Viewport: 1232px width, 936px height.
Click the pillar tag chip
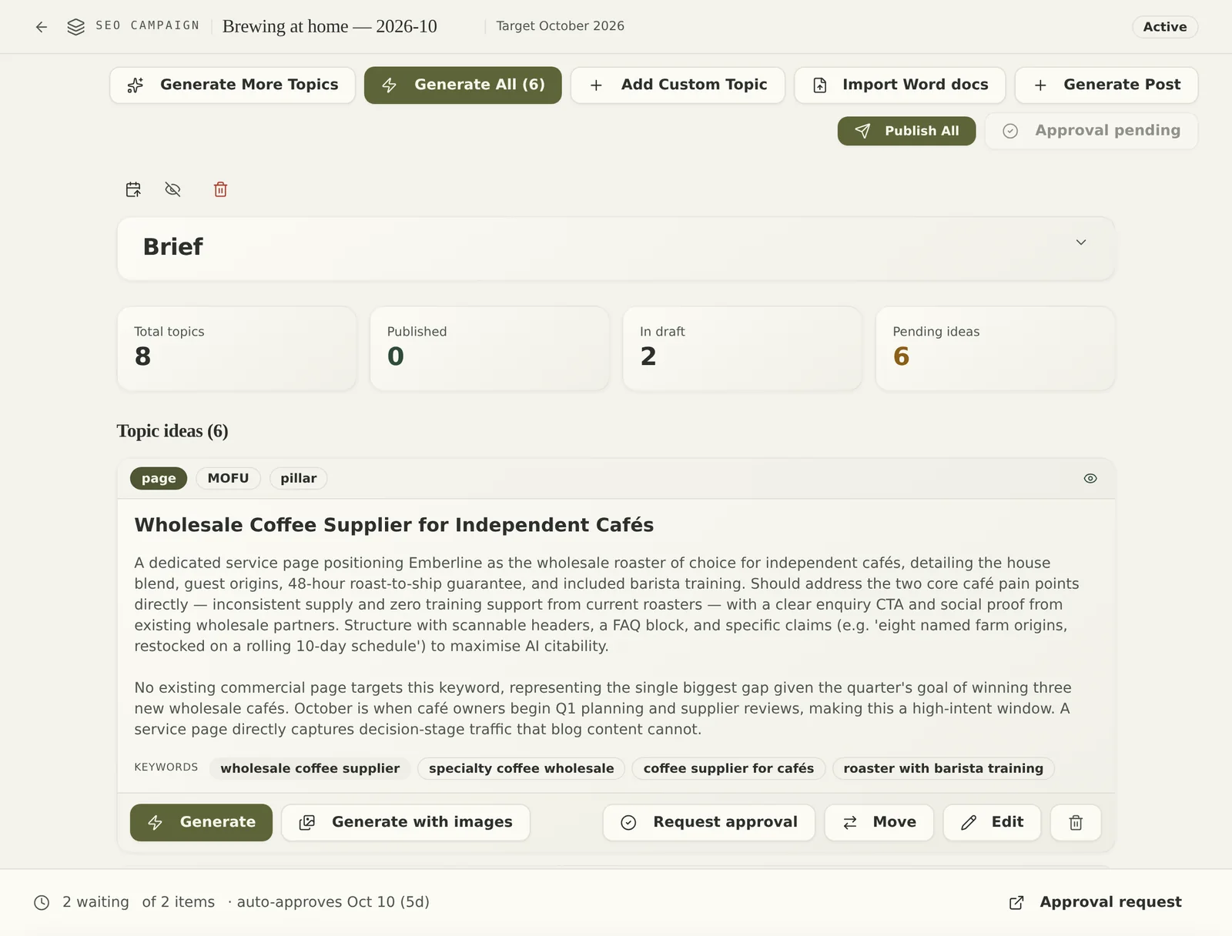click(x=299, y=478)
